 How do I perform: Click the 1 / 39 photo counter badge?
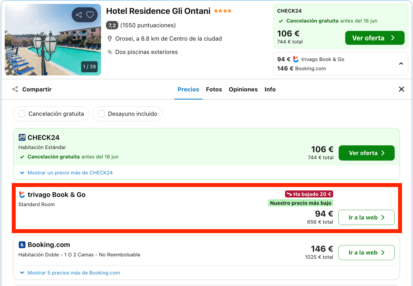click(89, 67)
